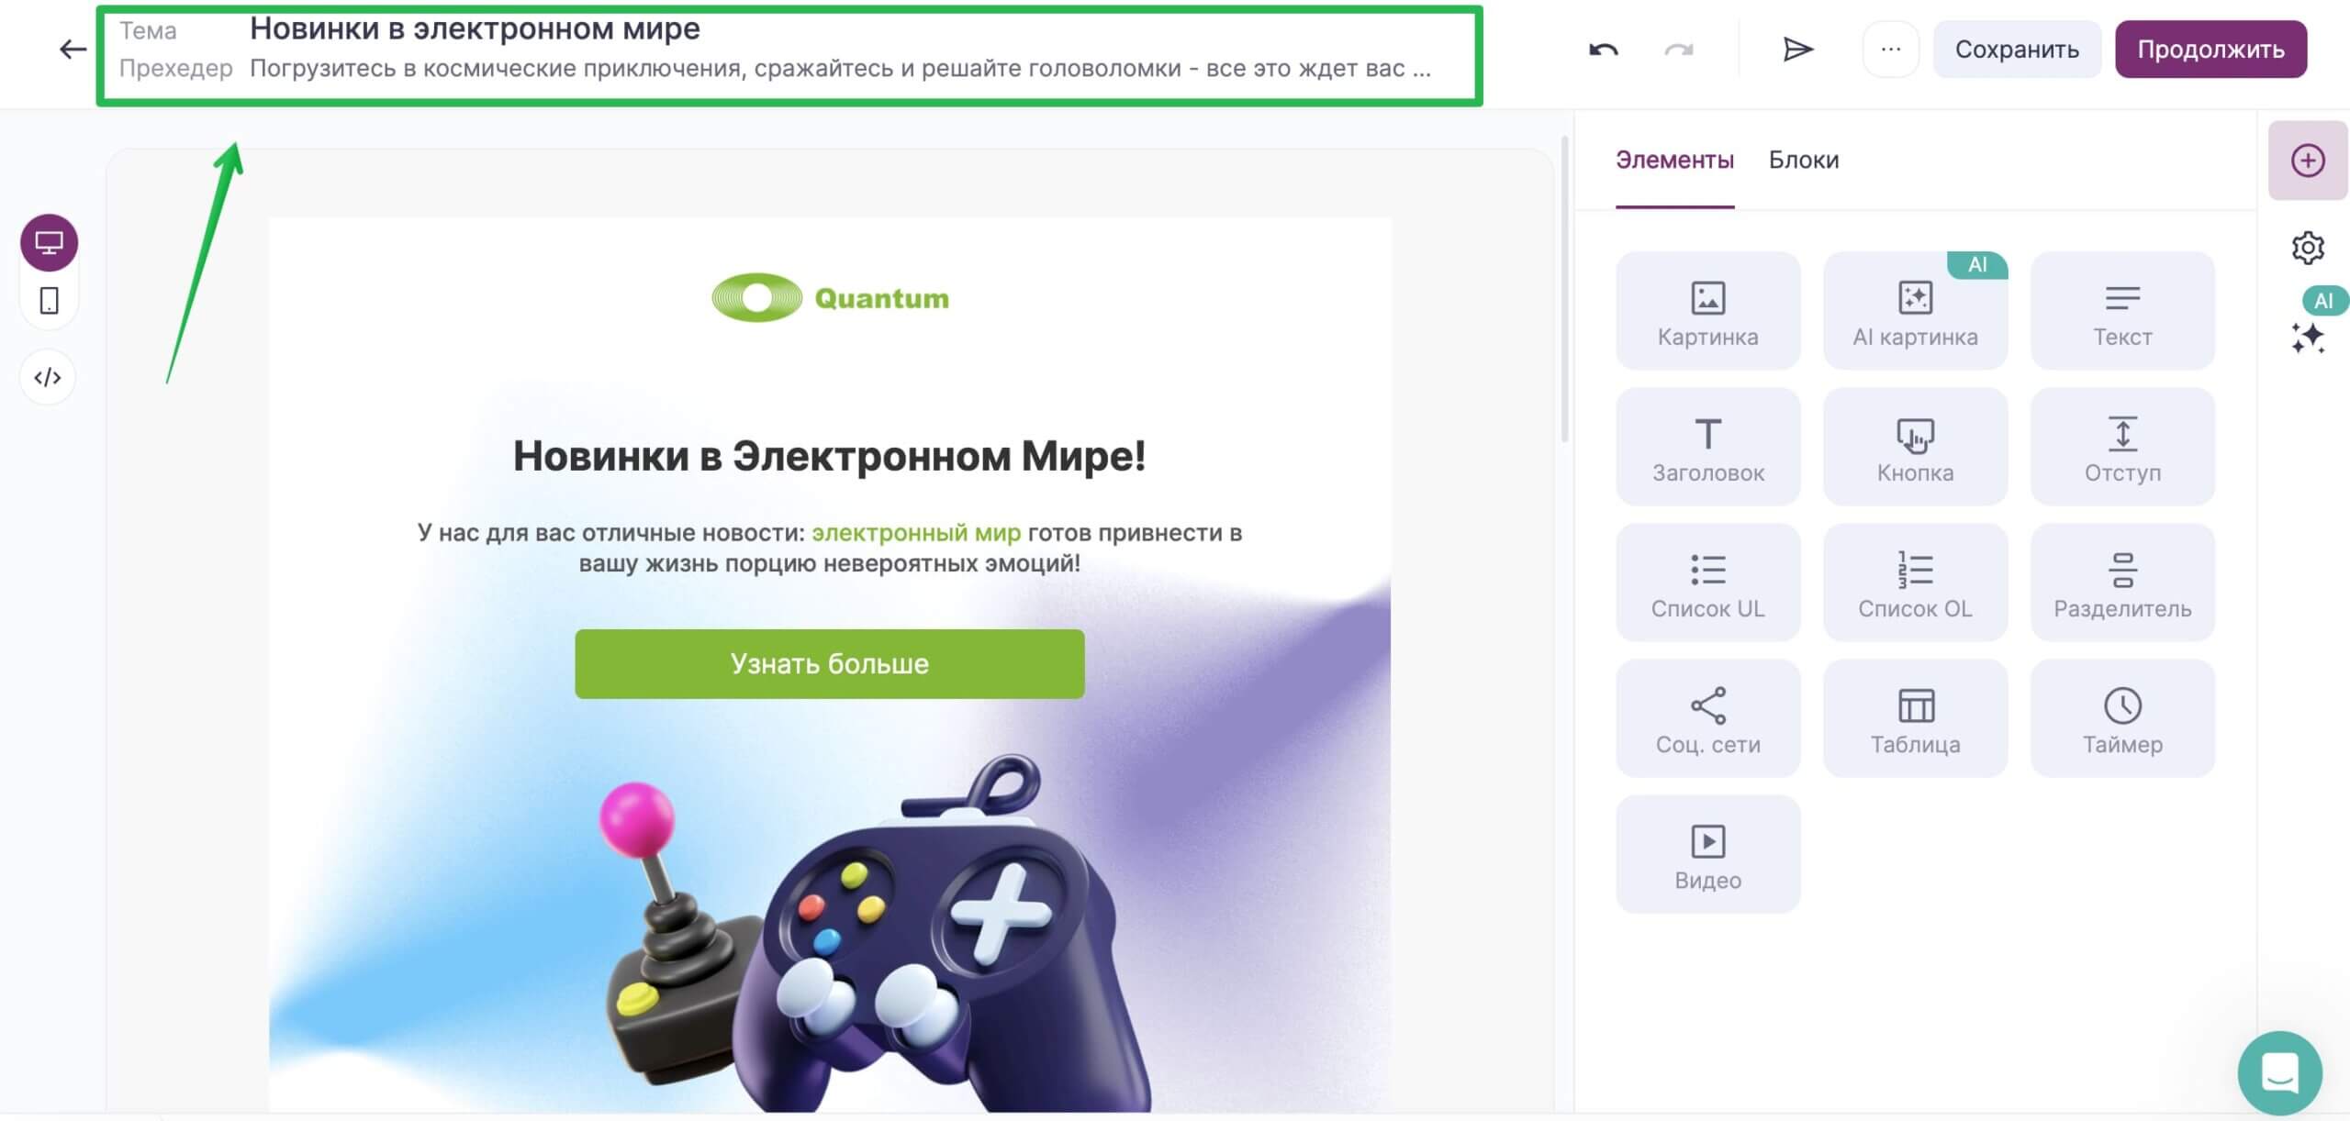Open the support chat bubble
The width and height of the screenshot is (2350, 1121).
pos(2280,1072)
